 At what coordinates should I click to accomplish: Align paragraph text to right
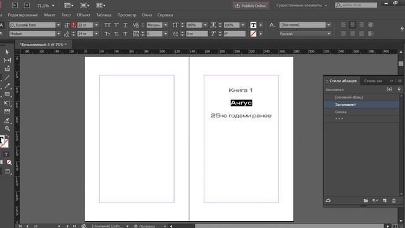point(361,25)
